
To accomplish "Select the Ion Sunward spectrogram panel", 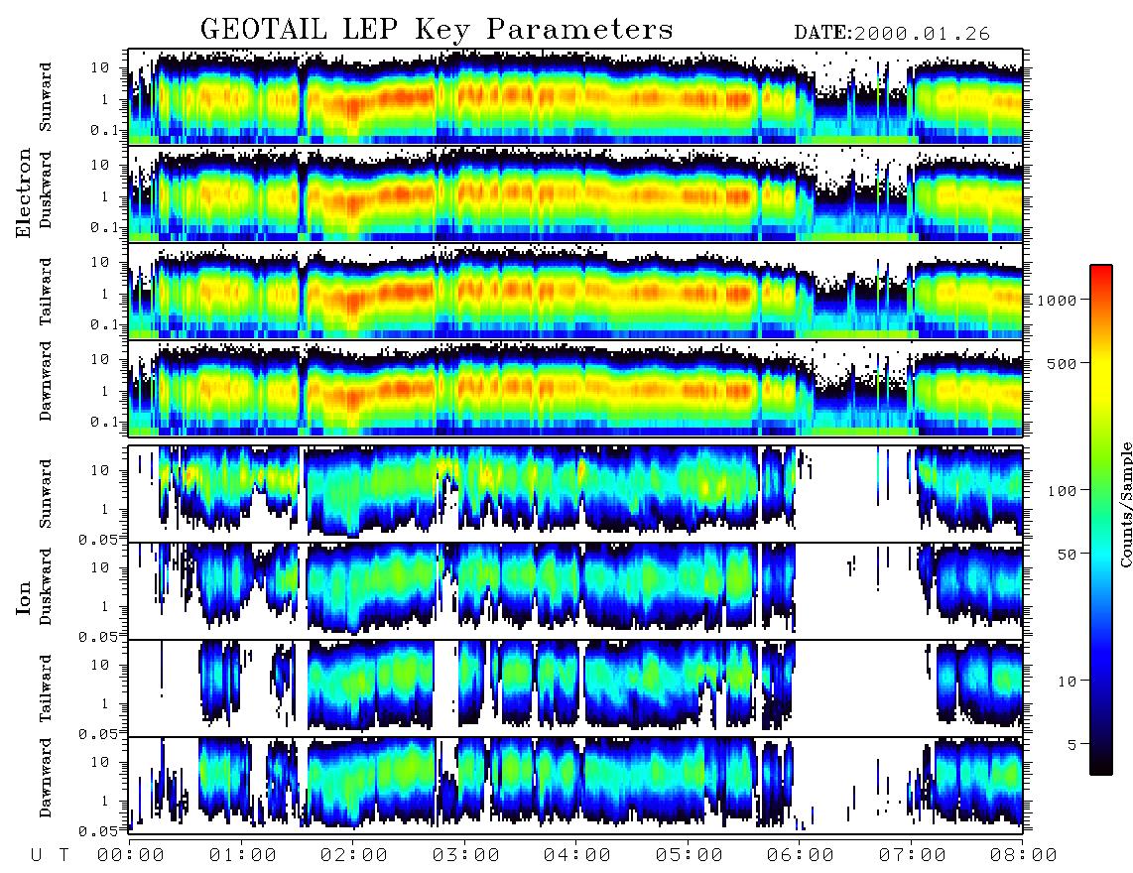I will (x=575, y=494).
